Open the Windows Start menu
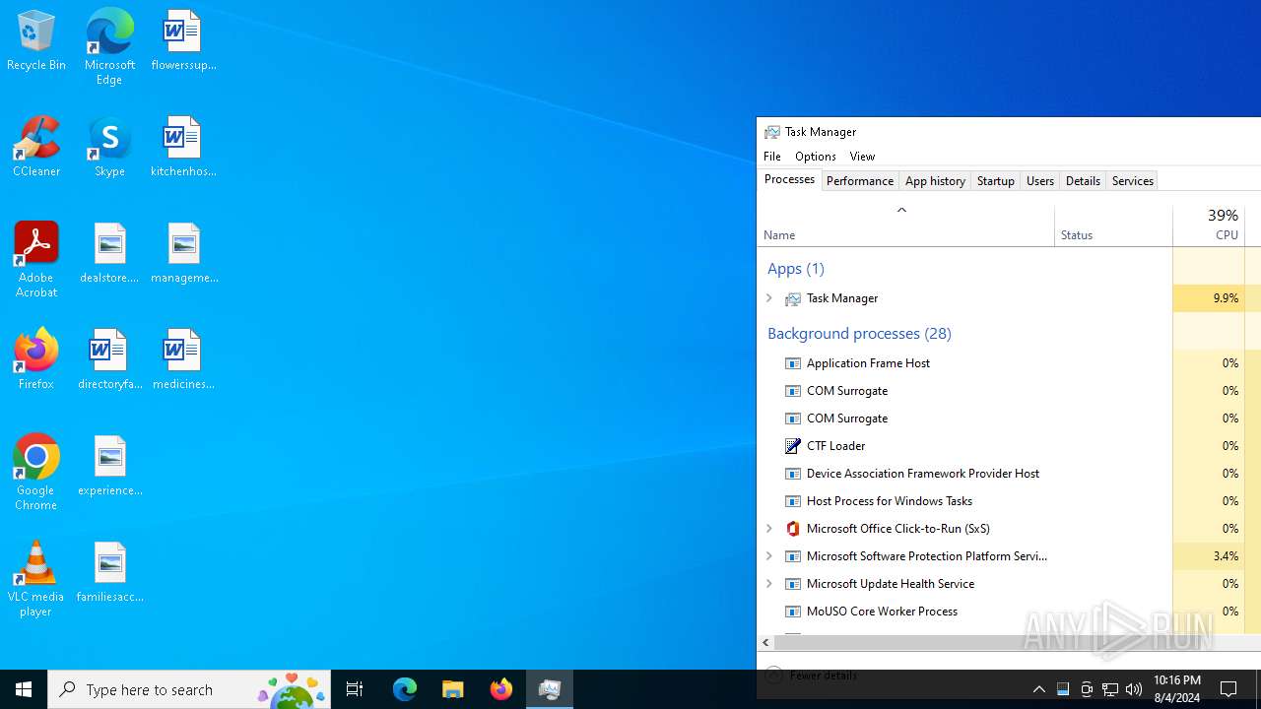Image resolution: width=1261 pixels, height=709 pixels. (x=24, y=689)
